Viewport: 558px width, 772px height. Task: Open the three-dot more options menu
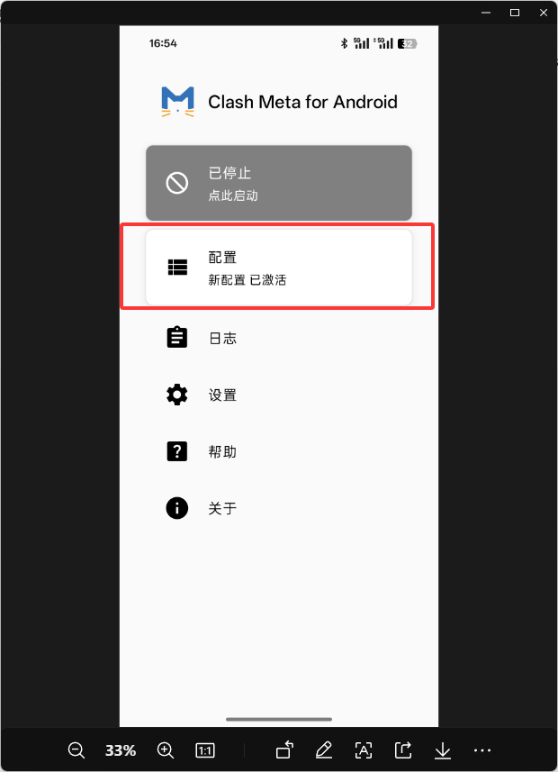click(482, 750)
